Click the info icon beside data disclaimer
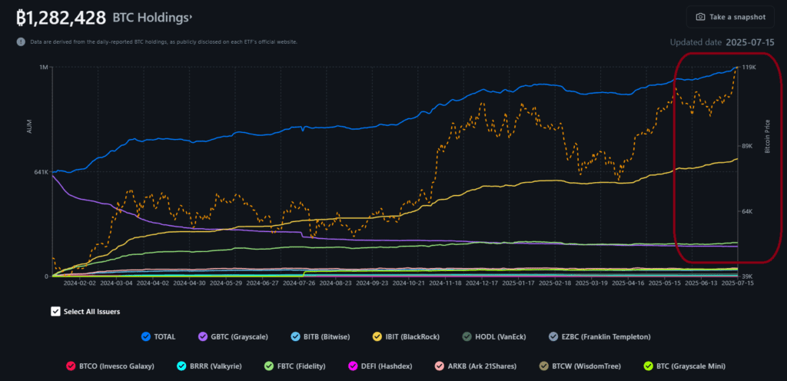This screenshot has width=787, height=381. (22, 41)
